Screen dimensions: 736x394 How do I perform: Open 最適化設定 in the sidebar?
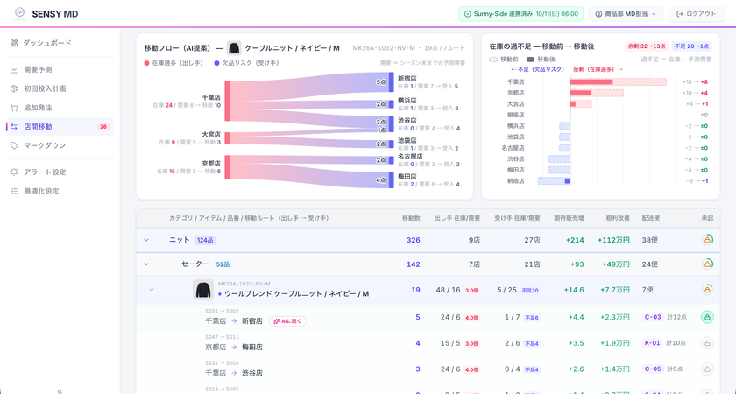tap(60, 192)
